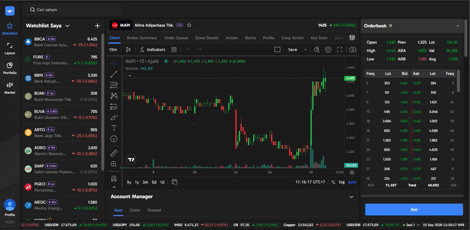Collapse the drawing toolbar side arrow
Screen dimensions: 470x230
[x=121, y=167]
